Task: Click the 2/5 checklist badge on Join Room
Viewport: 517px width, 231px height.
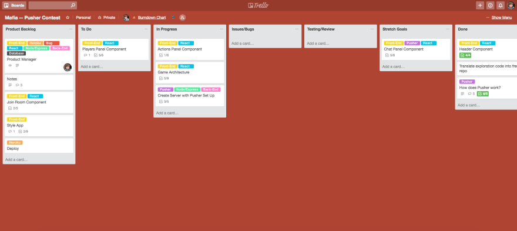Action: [x=13, y=108]
